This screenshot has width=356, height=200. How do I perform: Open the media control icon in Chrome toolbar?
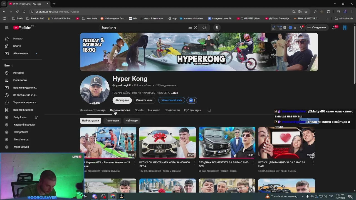coord(338,12)
